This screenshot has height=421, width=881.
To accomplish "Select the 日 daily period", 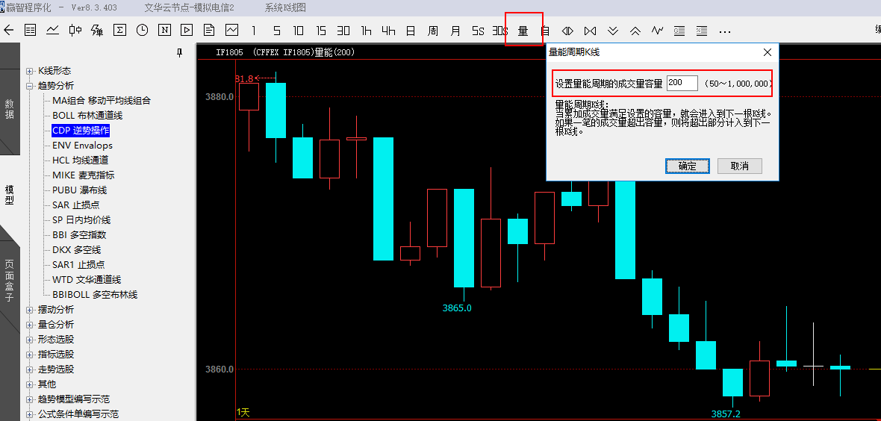I will (x=411, y=31).
